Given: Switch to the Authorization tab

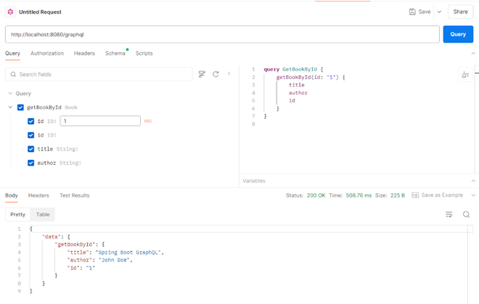Looking at the screenshot, I should (47, 54).
